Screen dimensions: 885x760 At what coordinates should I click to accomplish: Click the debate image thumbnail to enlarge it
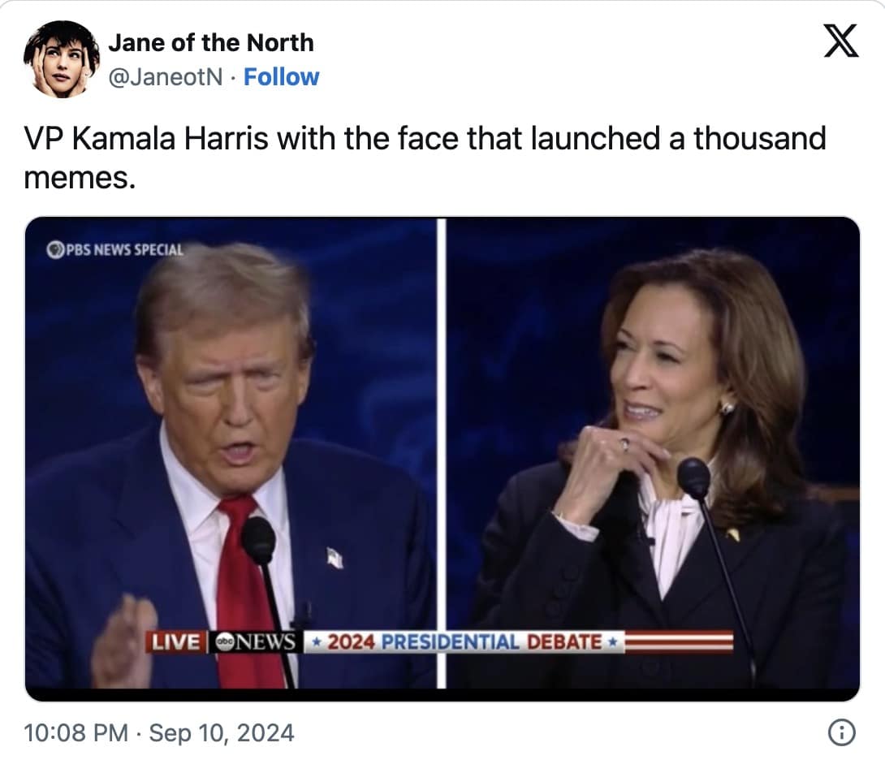click(x=442, y=455)
